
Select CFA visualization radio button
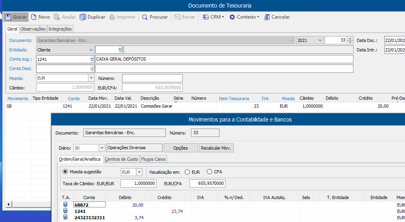click(210, 172)
